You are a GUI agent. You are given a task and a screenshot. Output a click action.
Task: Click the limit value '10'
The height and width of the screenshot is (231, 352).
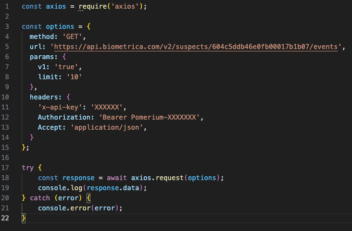pyautogui.click(x=75, y=77)
